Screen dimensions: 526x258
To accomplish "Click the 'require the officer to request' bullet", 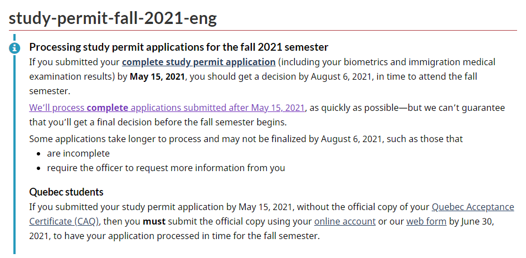I will [x=165, y=167].
